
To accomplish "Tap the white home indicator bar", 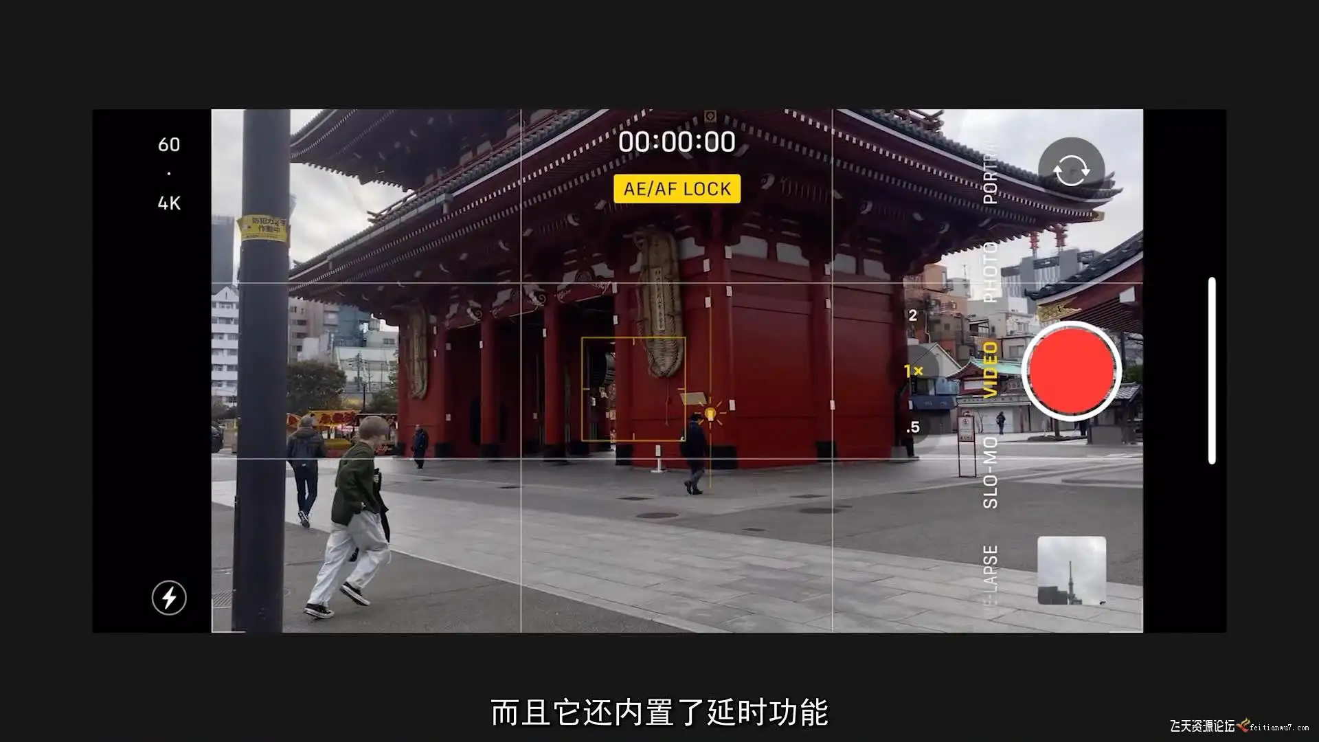I will (x=1212, y=371).
